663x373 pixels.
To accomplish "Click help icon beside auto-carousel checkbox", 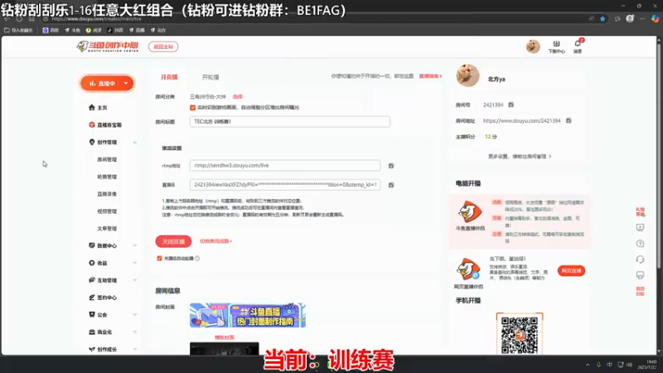I will pyautogui.click(x=197, y=259).
